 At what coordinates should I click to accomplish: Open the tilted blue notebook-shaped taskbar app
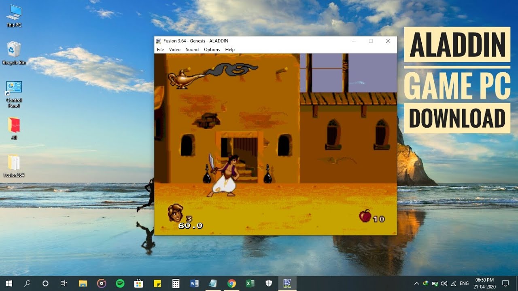pyautogui.click(x=213, y=283)
